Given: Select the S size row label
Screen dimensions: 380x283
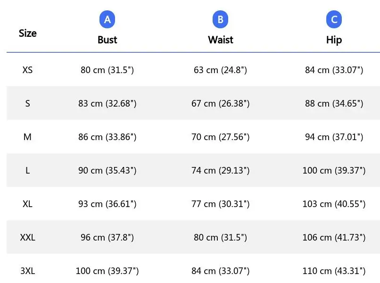Looking at the screenshot, I should click(28, 103).
